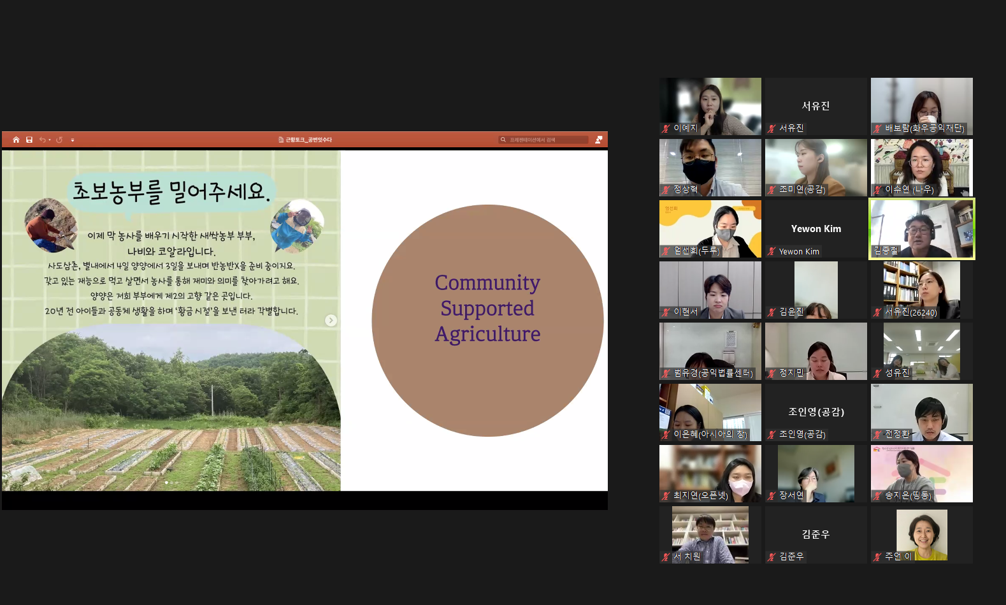Screen dimensions: 1006x605
Task: Click the carousel dot indicators below farm photo
Action: [171, 483]
